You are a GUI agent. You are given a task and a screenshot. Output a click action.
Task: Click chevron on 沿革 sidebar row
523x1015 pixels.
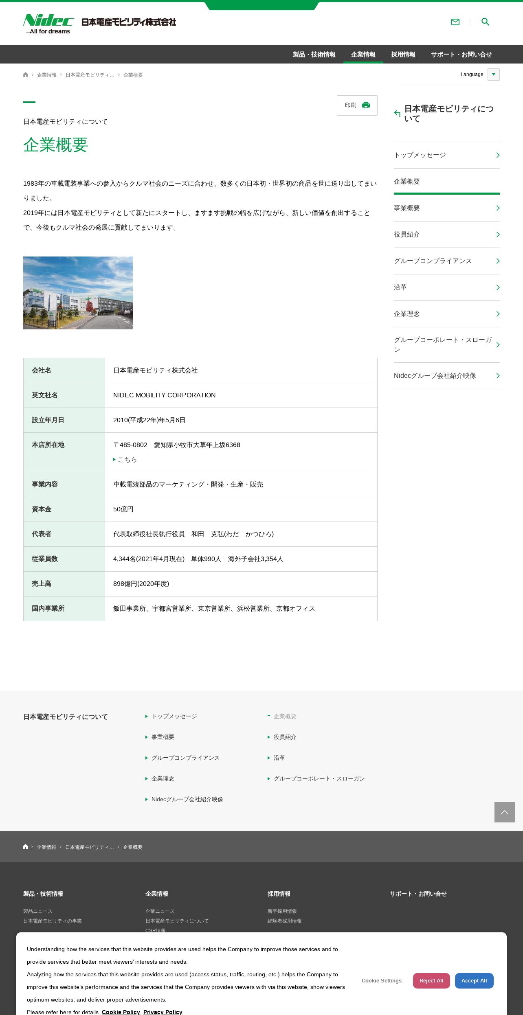[498, 287]
